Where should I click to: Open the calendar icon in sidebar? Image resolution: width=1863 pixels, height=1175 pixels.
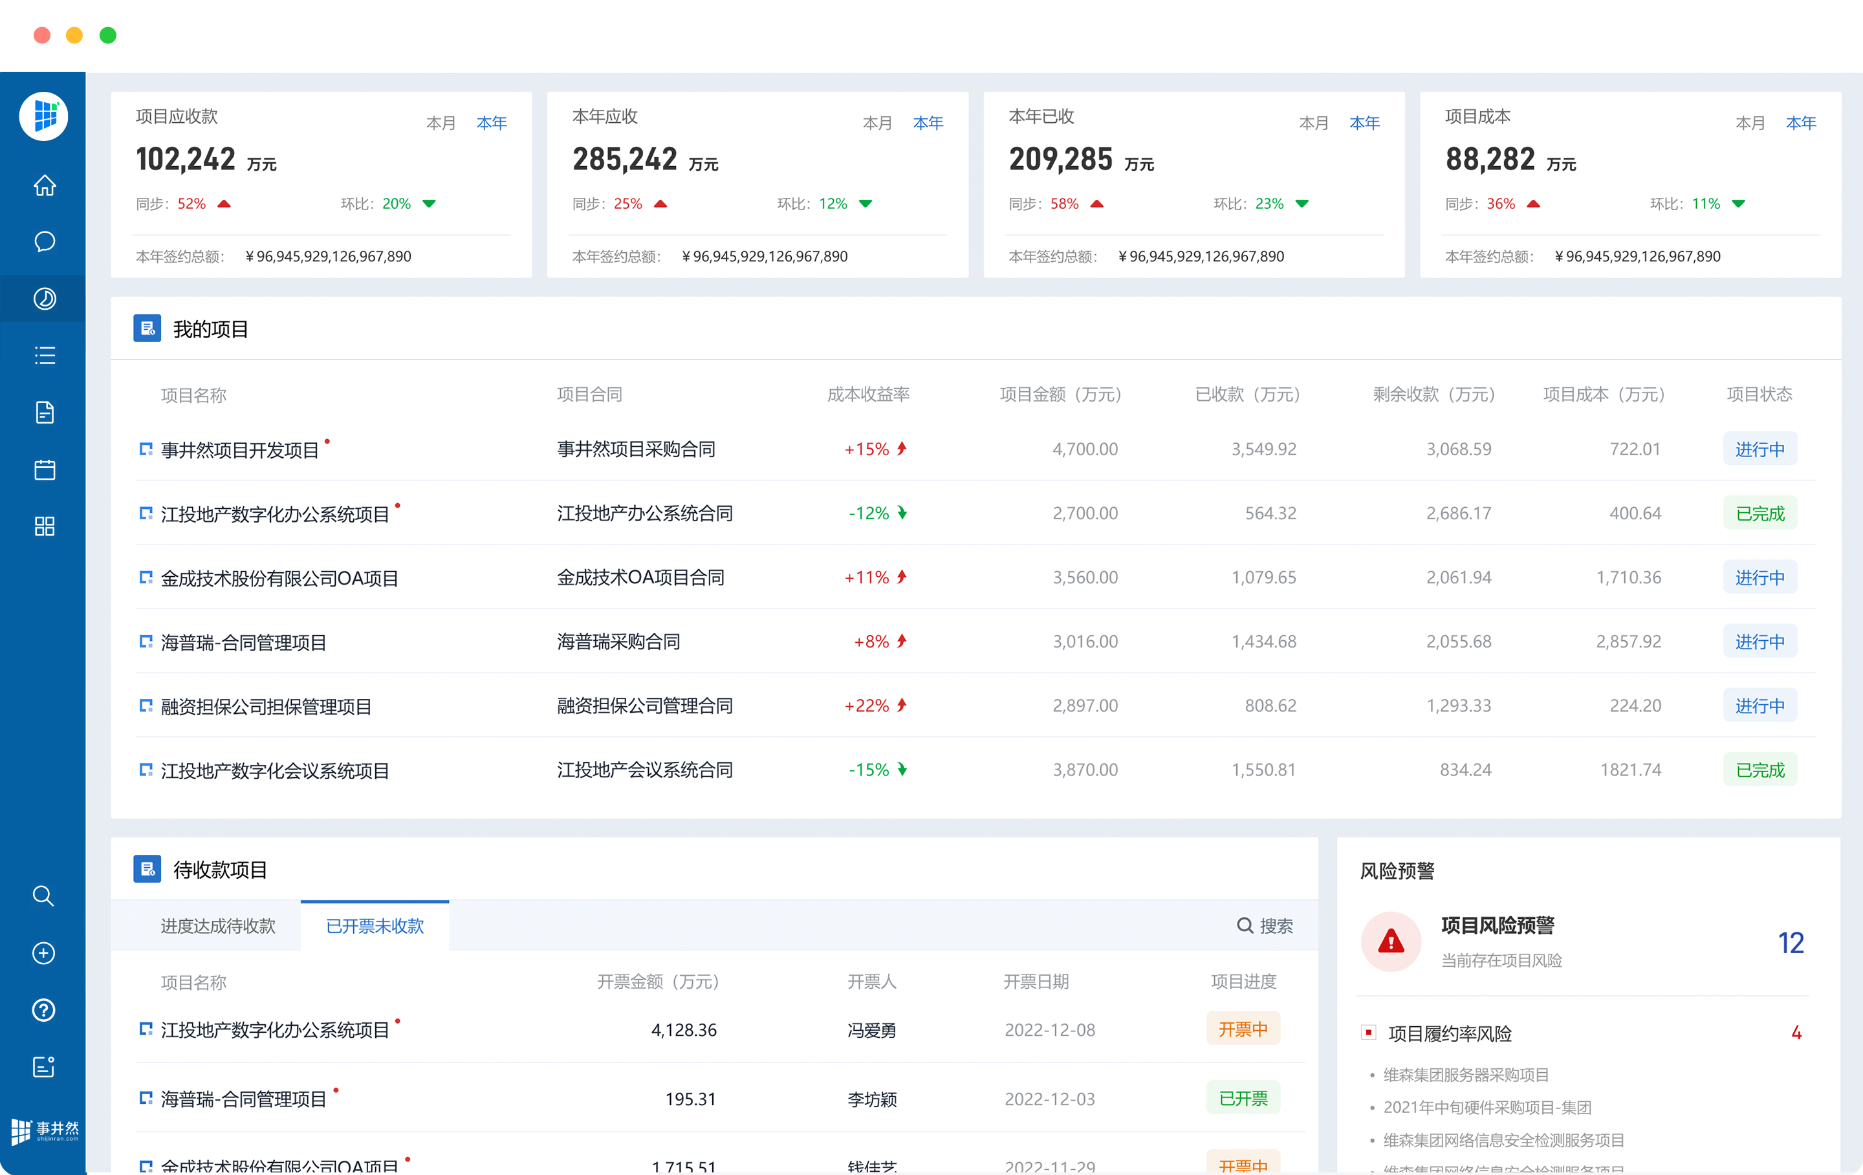pos(44,469)
